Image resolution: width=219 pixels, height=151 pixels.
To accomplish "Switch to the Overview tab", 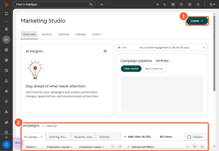I will pos(29,34).
